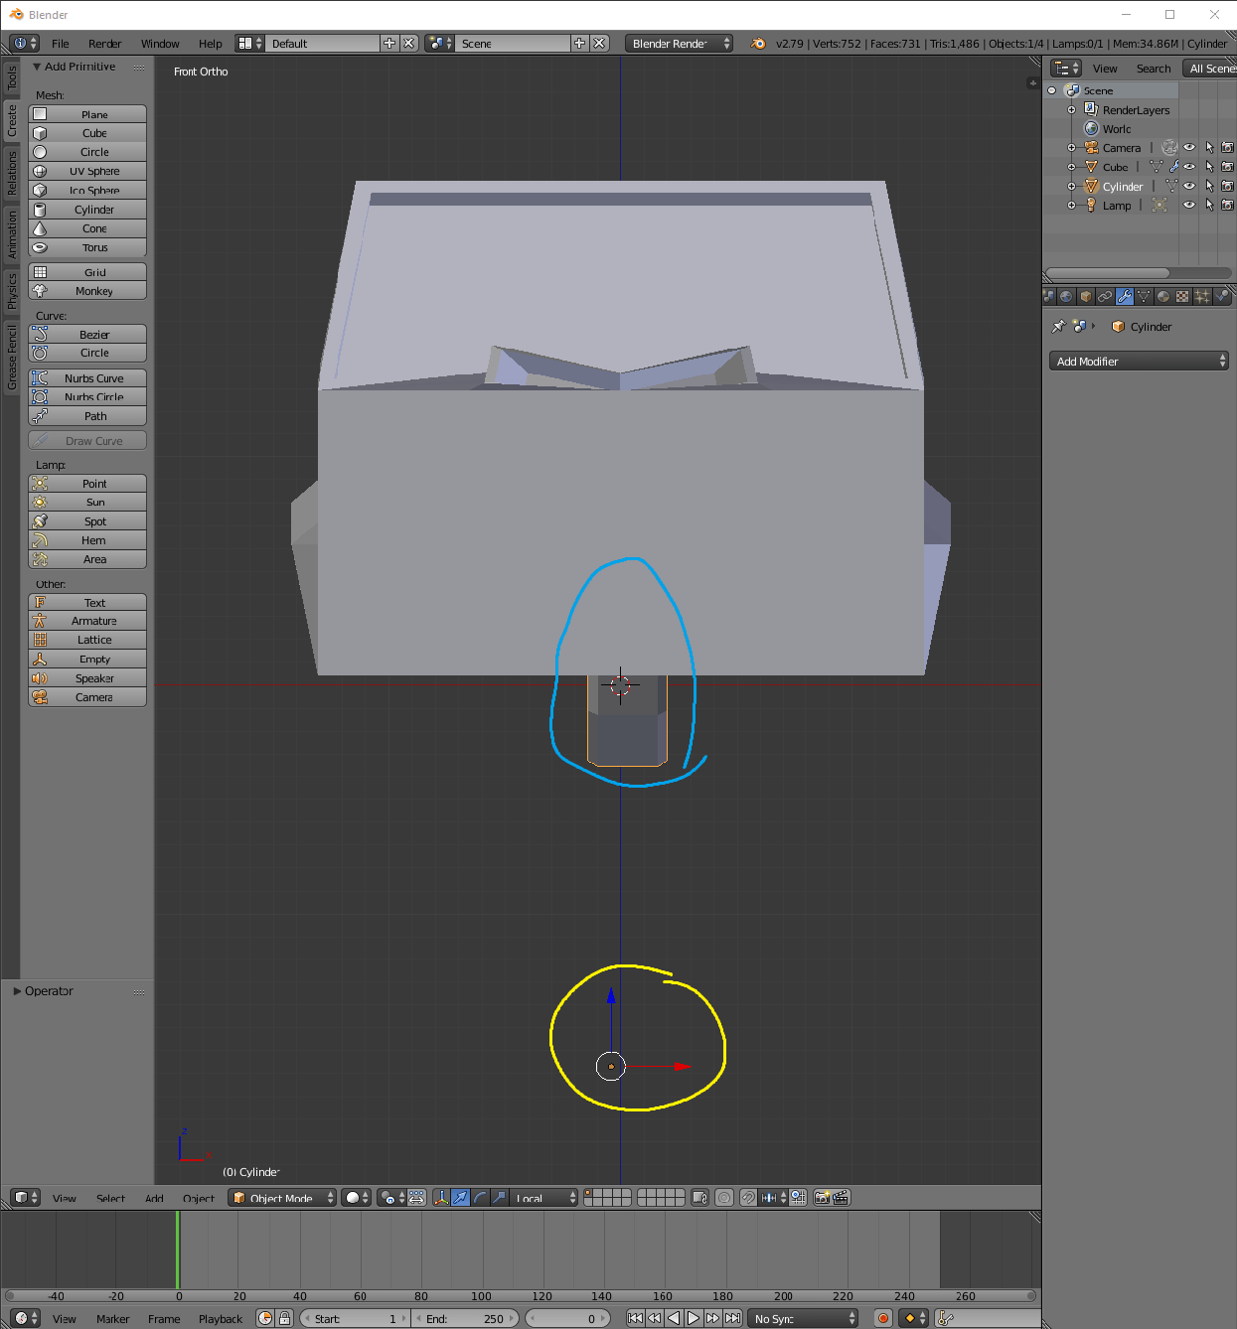Click the current frame number field
This screenshot has height=1329, width=1237.
pos(567,1318)
